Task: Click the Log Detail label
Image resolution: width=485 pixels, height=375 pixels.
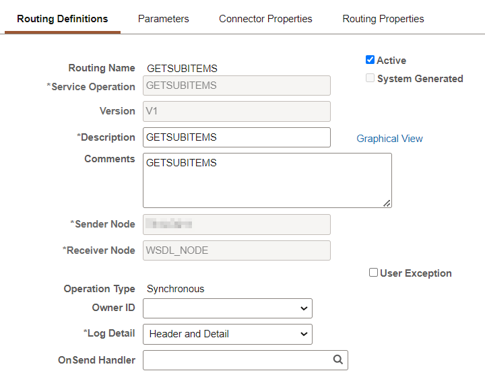Action: [x=109, y=333]
